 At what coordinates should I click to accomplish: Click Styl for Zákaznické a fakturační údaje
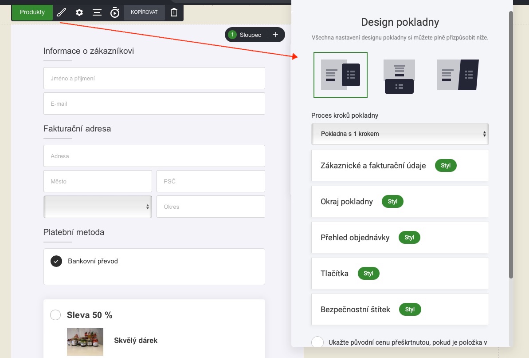pos(446,166)
